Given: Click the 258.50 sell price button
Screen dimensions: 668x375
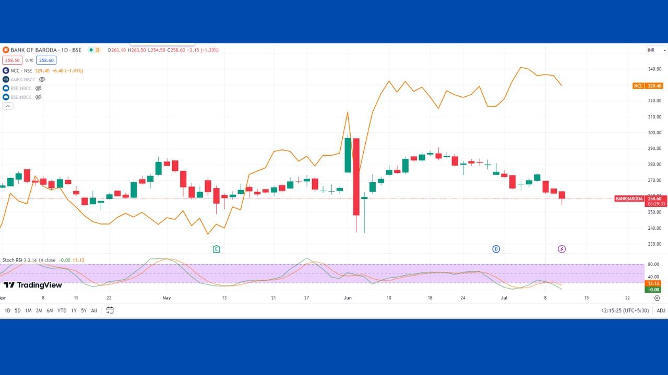Looking at the screenshot, I should pyautogui.click(x=12, y=60).
